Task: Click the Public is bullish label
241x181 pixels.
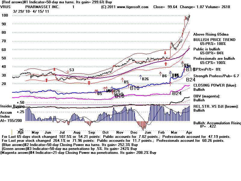Action: pos(207,49)
